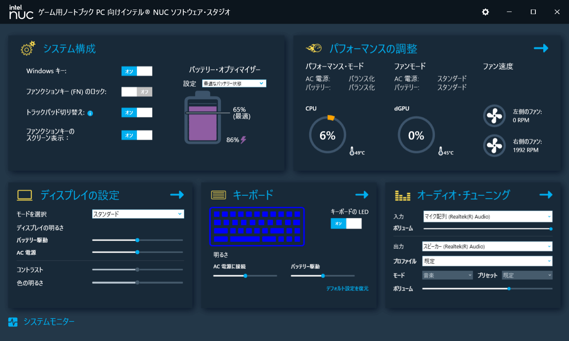Adjust the コントラスト slider
This screenshot has width=569, height=341.
[137, 270]
